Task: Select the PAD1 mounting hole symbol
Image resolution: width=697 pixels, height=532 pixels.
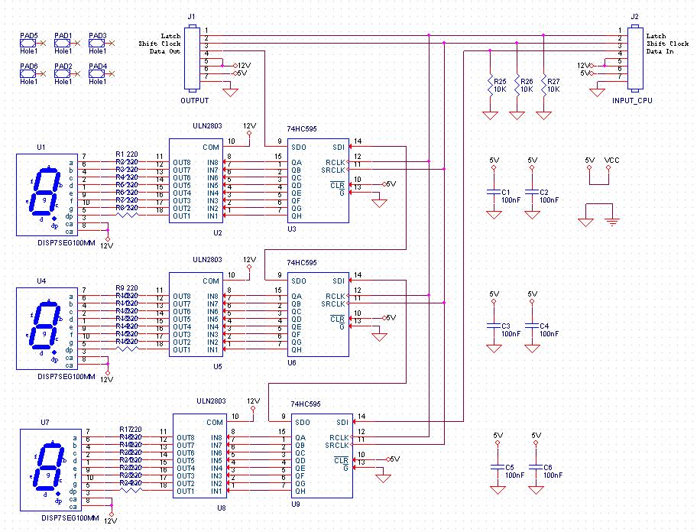Action: 62,43
